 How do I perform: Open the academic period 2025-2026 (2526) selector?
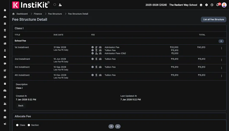coord(156,5)
